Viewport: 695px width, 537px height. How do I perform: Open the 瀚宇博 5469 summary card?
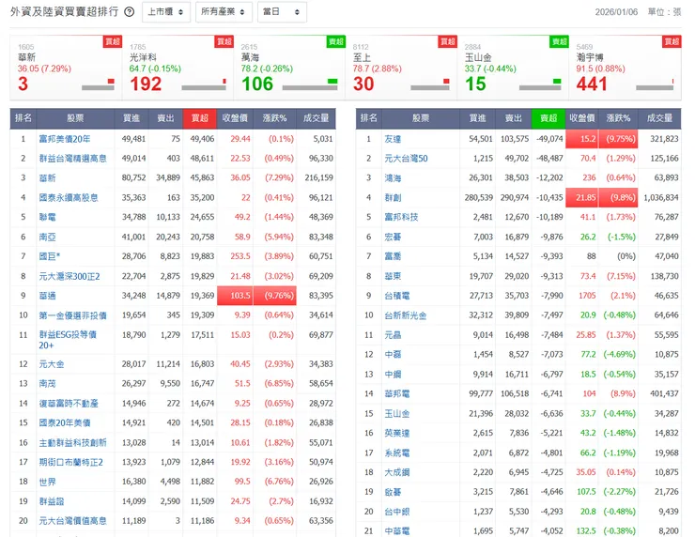[625, 69]
